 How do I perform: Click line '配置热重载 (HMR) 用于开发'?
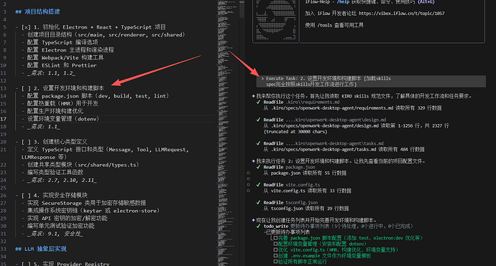pyautogui.click(x=63, y=103)
